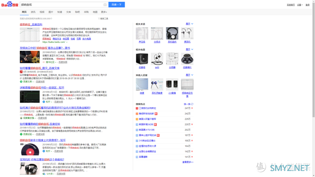Open 如何看懂音响的频响曲线 百度经验 result

(x=40, y=124)
